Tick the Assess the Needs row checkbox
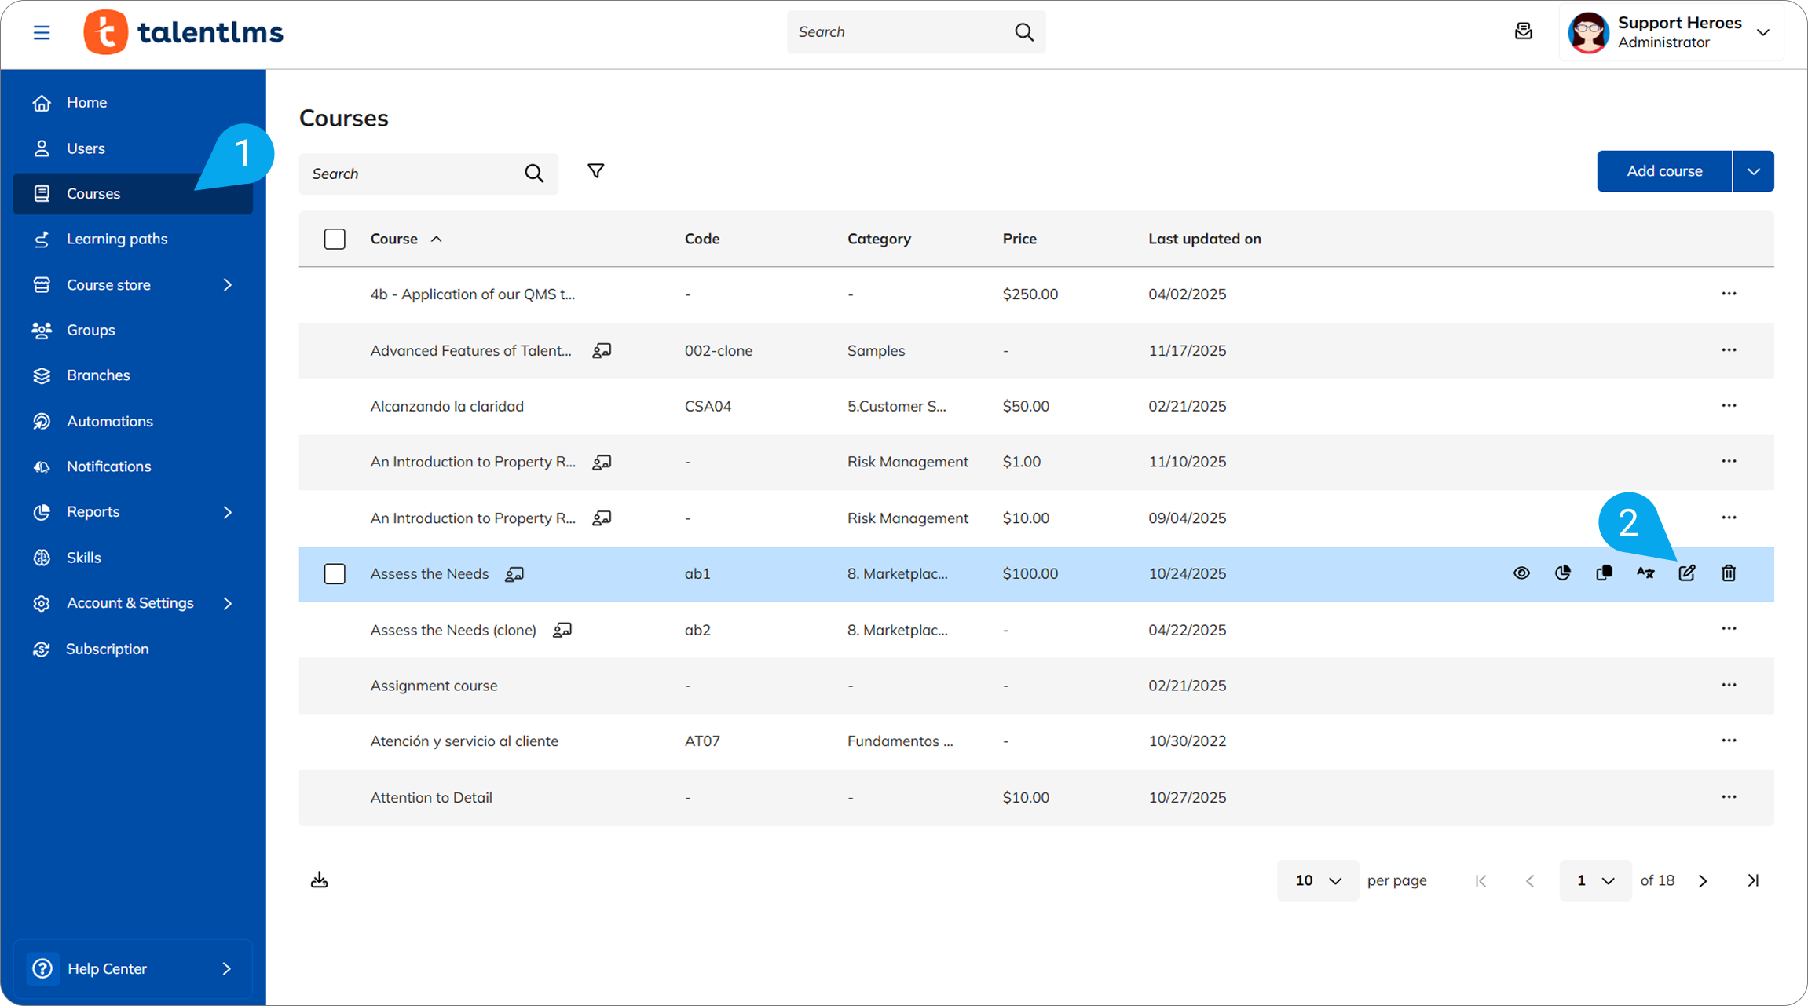1808x1006 pixels. (335, 574)
